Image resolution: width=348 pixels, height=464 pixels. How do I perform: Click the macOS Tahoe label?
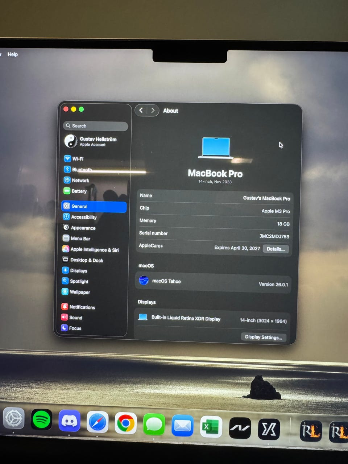[166, 281]
